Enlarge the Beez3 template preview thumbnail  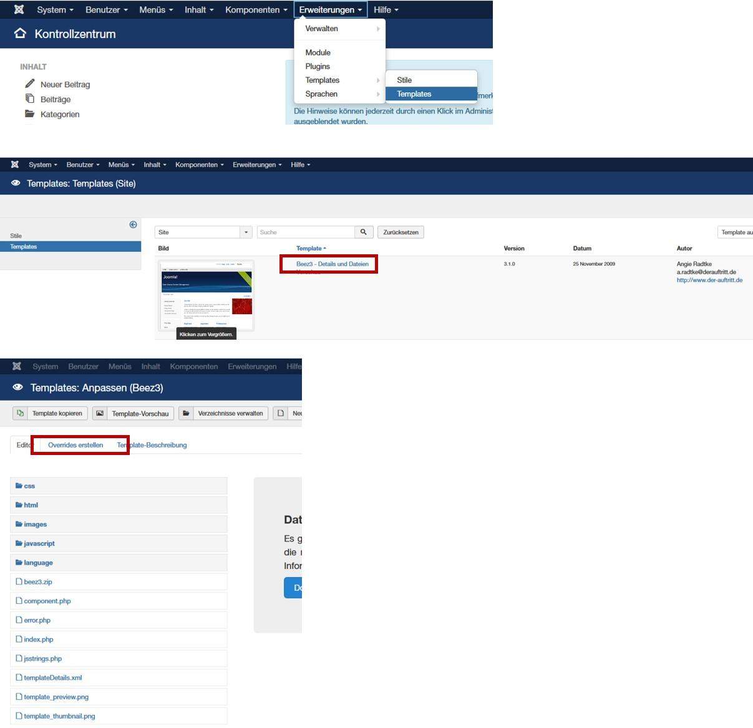point(206,295)
